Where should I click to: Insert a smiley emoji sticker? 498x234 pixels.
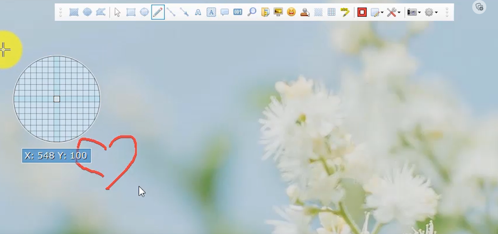click(x=292, y=12)
